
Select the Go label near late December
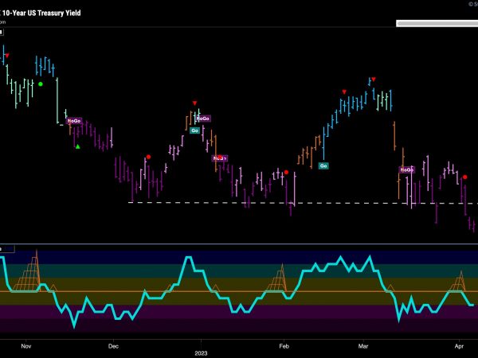(x=195, y=130)
